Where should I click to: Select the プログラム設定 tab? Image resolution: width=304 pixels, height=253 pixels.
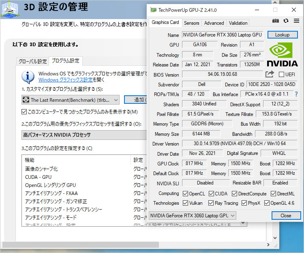(x=66, y=61)
